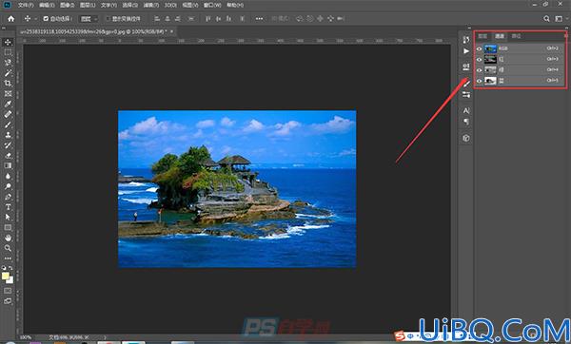Select the Crop tool
The image size is (571, 344).
click(8, 84)
